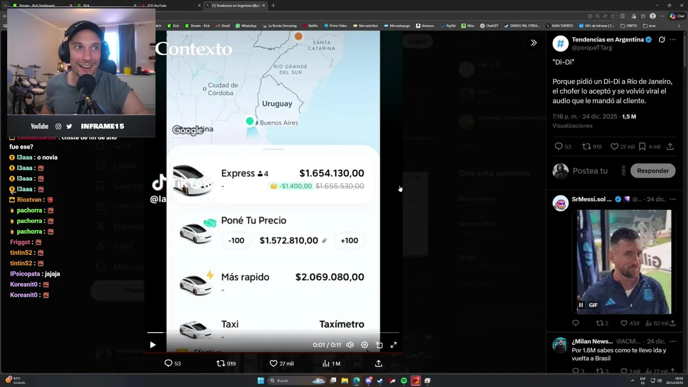Open the taskbar weather widget
The width and height of the screenshot is (688, 387).
click(15, 381)
